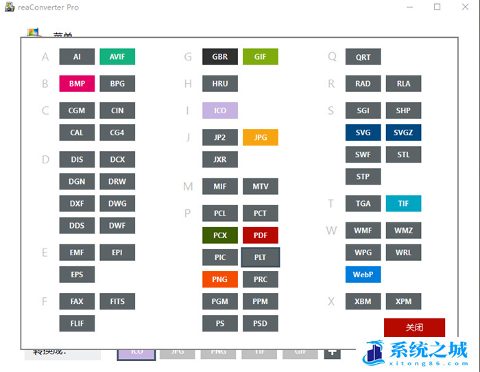This screenshot has height=372, width=480.
Task: Pick the PRC format
Action: [x=260, y=280]
